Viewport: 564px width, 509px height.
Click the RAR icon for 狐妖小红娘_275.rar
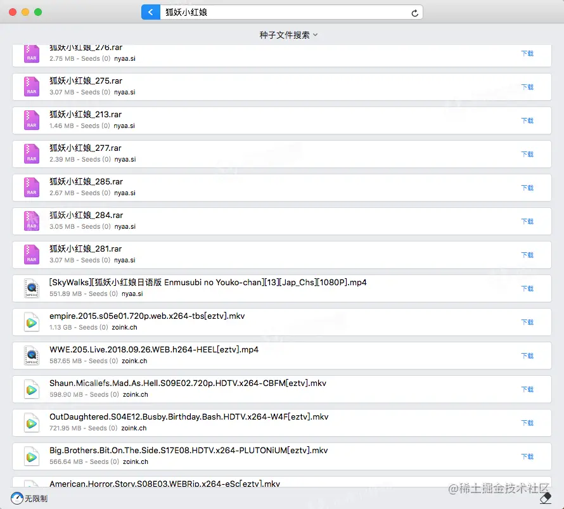point(32,86)
